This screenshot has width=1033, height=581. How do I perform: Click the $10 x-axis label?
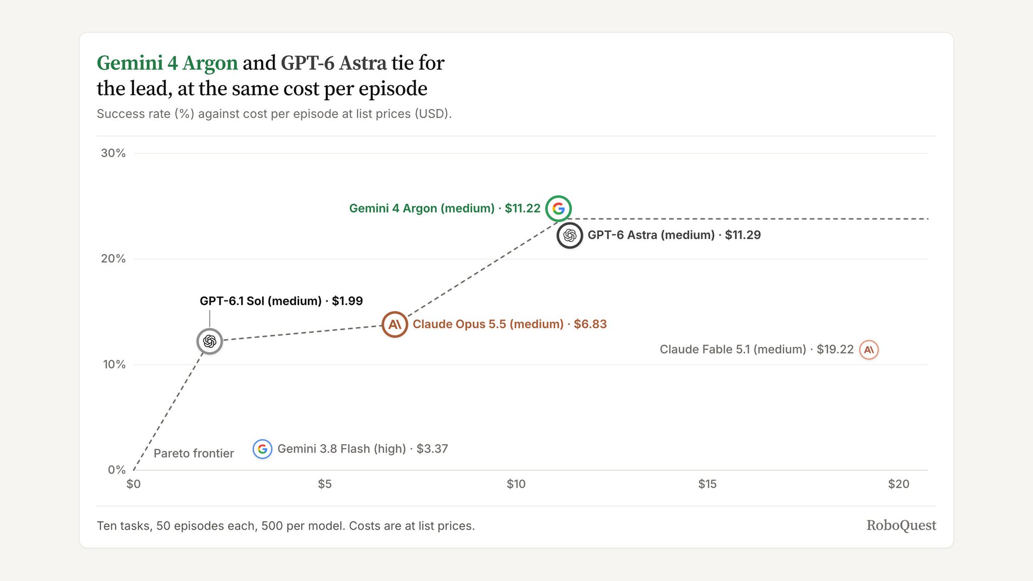(516, 484)
